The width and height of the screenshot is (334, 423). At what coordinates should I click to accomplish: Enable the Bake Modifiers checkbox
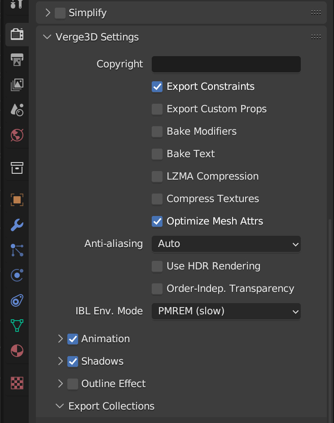tap(157, 132)
